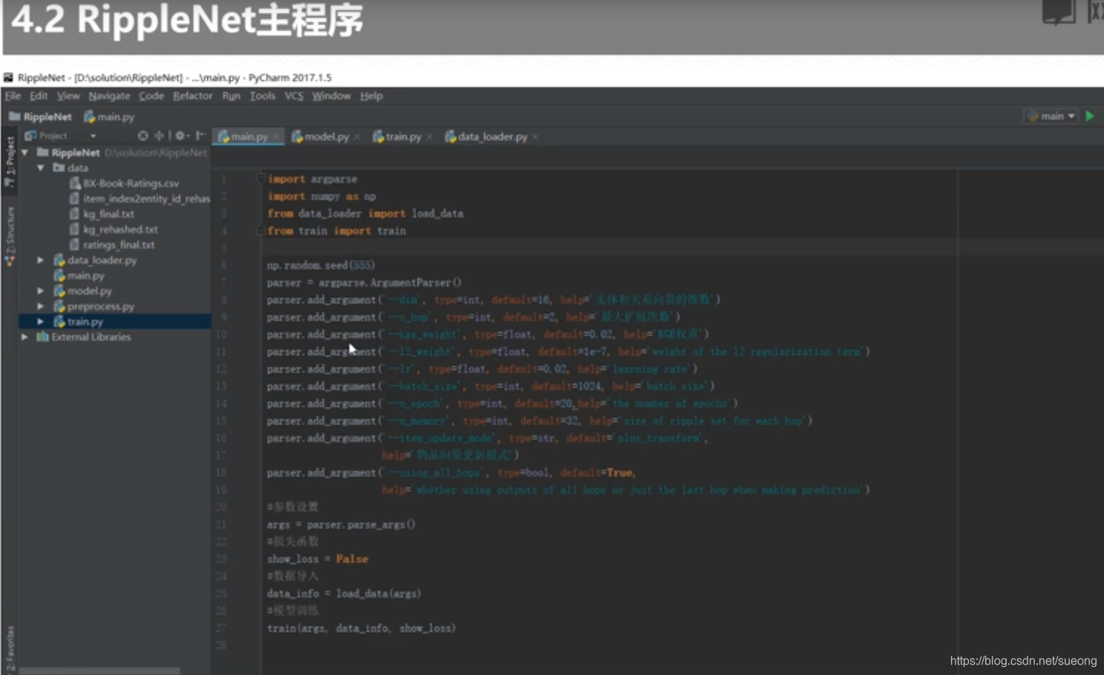Open the Help menu
1104x675 pixels.
pos(371,96)
